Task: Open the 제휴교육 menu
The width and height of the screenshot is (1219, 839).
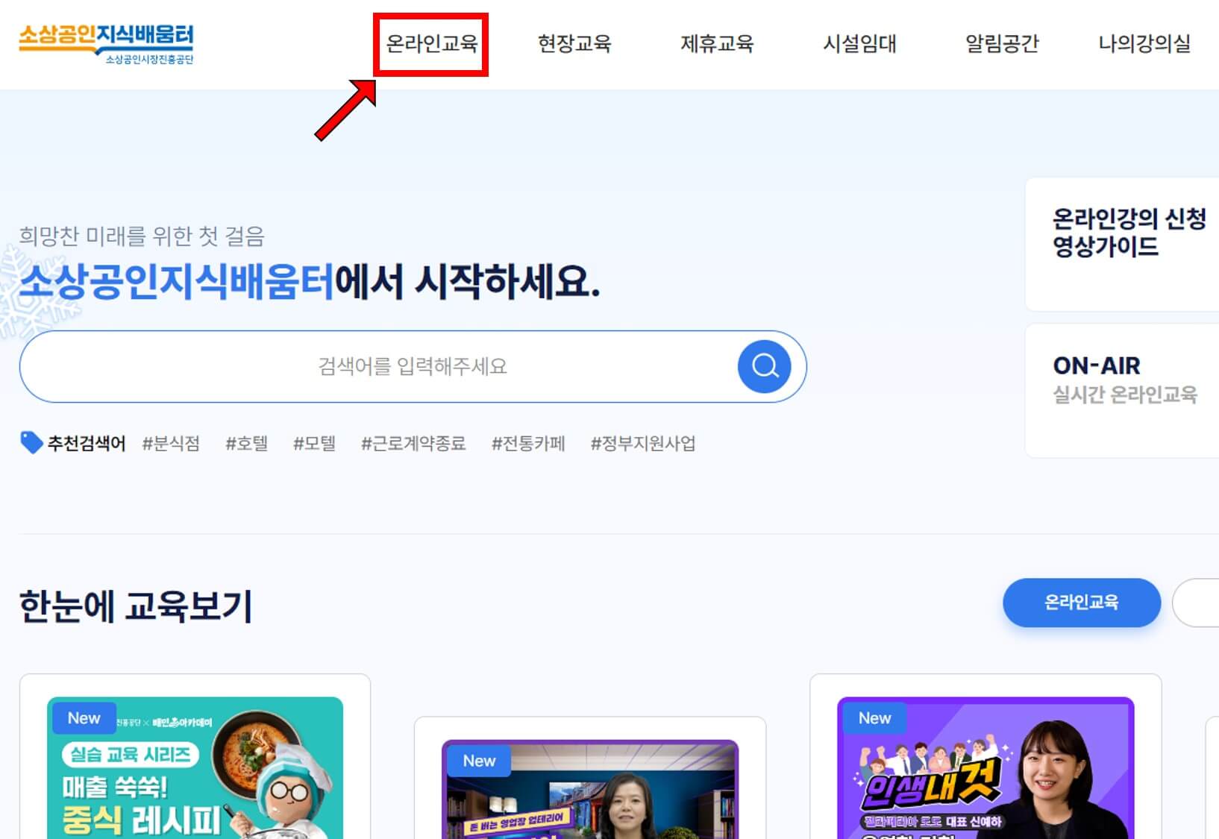Action: click(718, 45)
